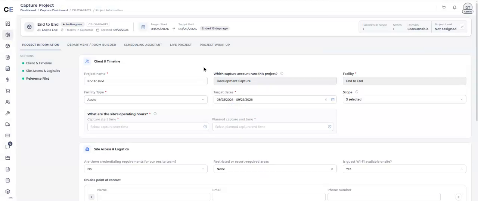Click the contact Email input in row 1

point(269,197)
